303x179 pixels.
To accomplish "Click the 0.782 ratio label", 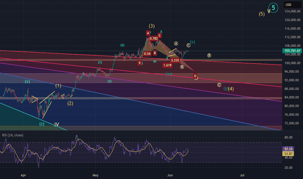I will [x=154, y=38].
